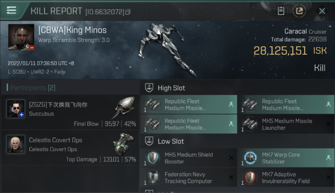Share the kill report externally

click(299, 11)
